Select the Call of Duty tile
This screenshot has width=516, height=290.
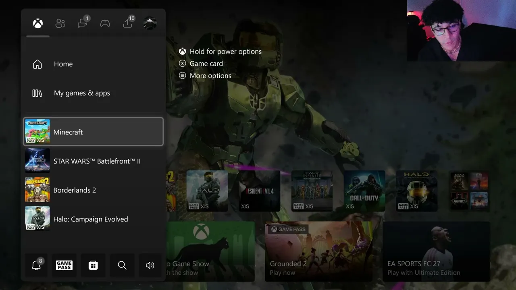coord(364,191)
